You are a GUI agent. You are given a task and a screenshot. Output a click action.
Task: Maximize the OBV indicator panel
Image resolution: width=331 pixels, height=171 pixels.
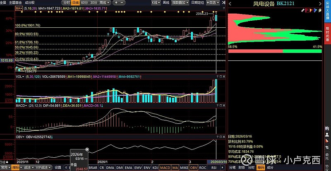[221, 137]
